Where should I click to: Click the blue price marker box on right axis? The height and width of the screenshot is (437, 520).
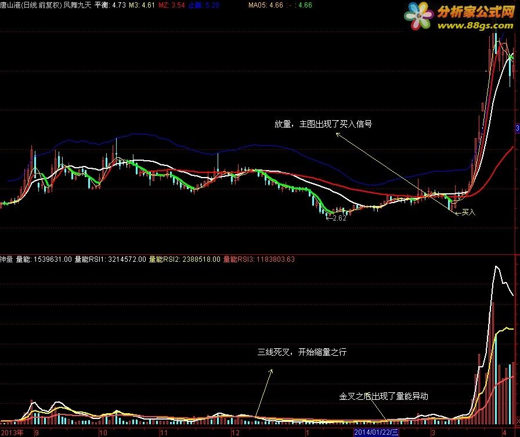click(518, 128)
